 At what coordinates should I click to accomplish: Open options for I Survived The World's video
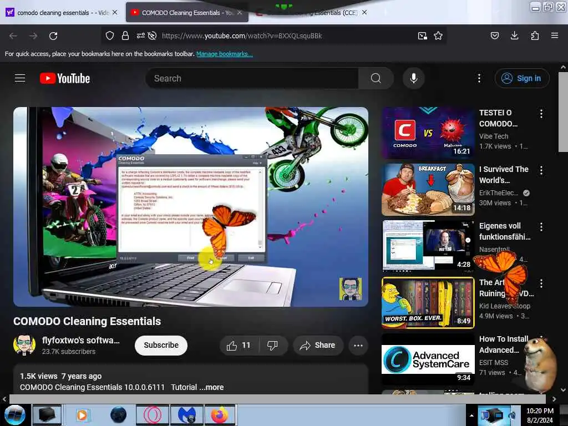coord(541,170)
